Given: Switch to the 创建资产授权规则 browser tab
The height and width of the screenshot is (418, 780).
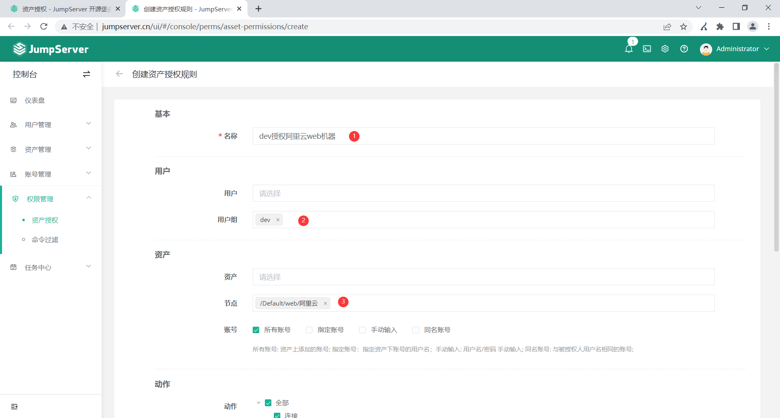Looking at the screenshot, I should pyautogui.click(x=187, y=9).
